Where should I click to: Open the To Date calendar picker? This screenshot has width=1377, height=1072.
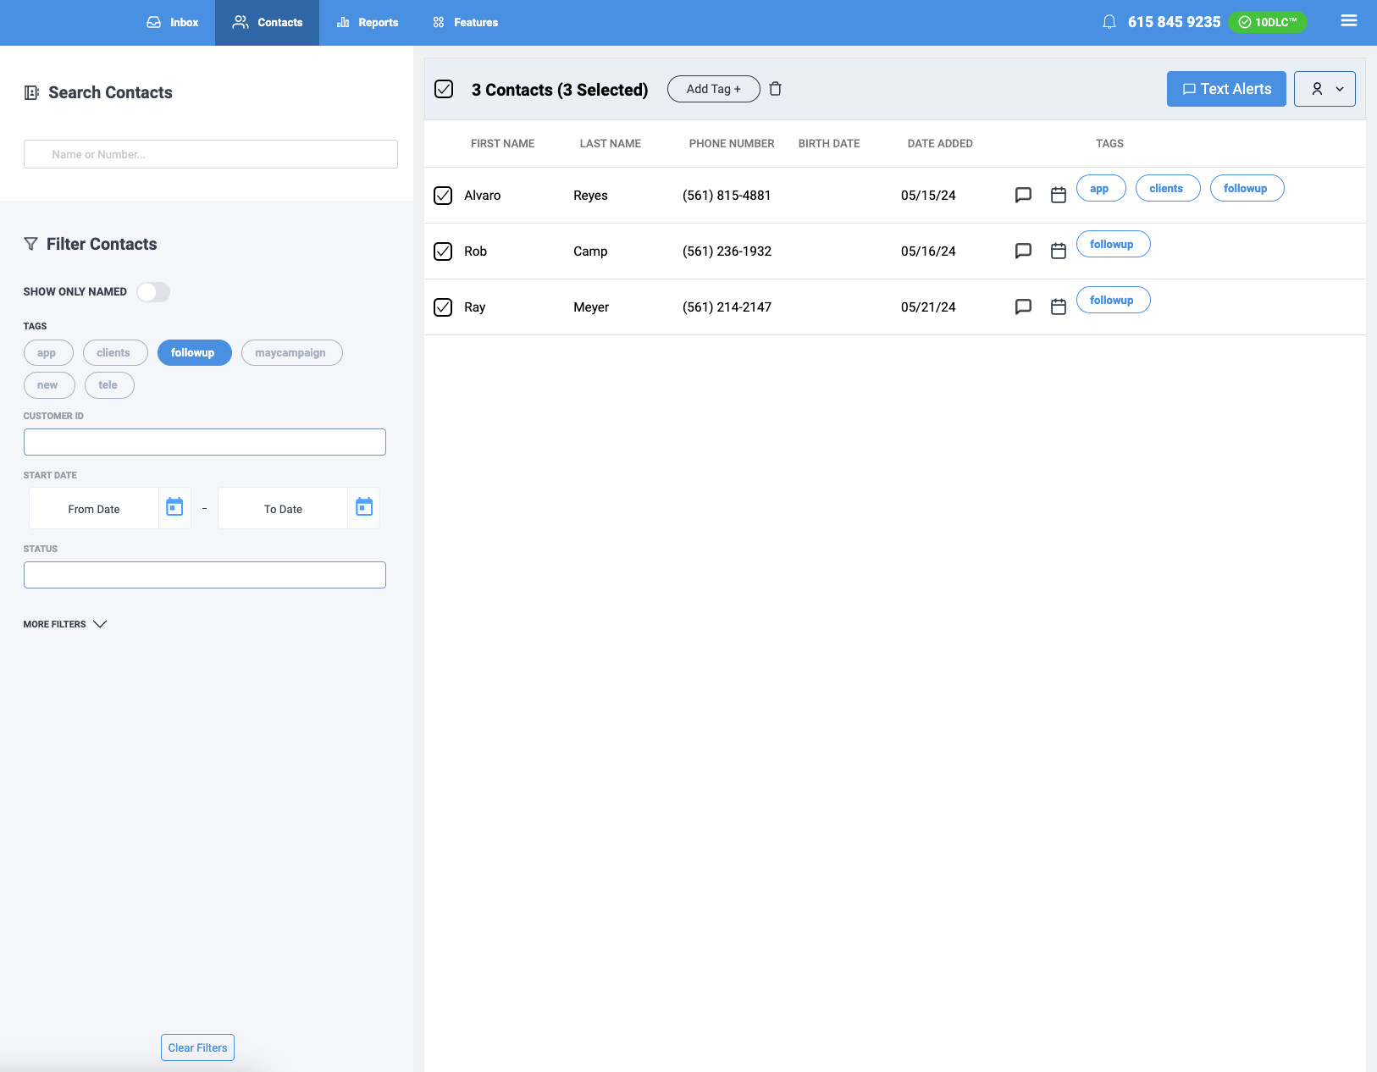point(364,507)
